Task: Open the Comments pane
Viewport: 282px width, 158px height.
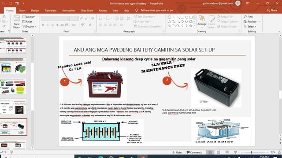Action: tap(194, 152)
